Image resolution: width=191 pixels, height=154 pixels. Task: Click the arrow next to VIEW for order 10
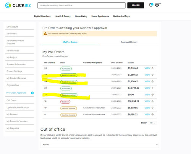(x=152, y=108)
